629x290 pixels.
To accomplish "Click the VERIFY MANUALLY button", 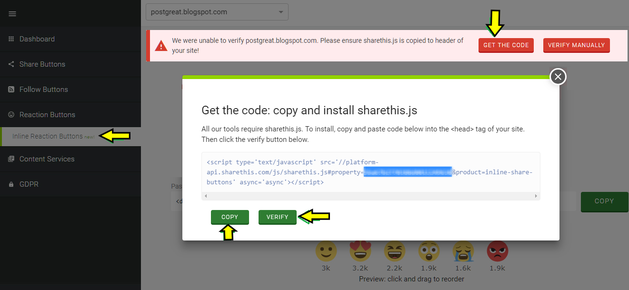I will [576, 45].
